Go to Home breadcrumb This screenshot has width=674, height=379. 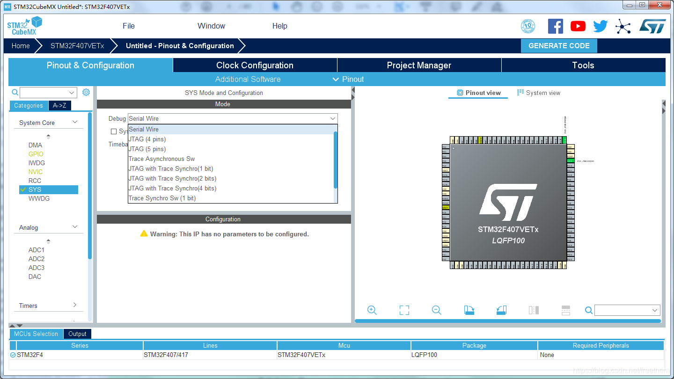pyautogui.click(x=21, y=46)
